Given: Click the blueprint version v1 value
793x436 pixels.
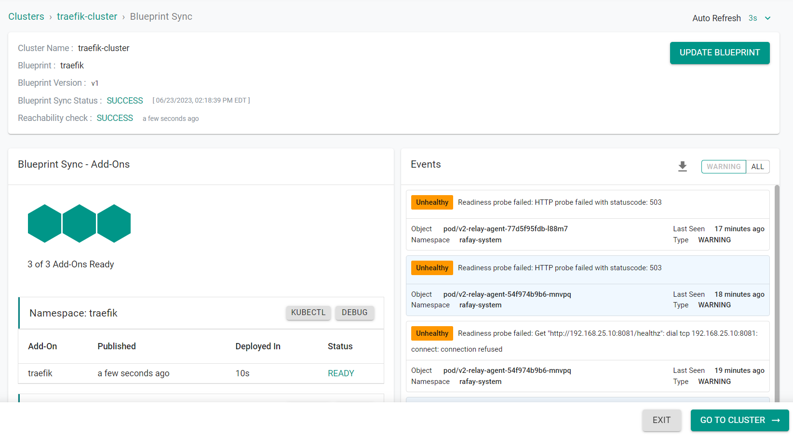Looking at the screenshot, I should point(95,83).
